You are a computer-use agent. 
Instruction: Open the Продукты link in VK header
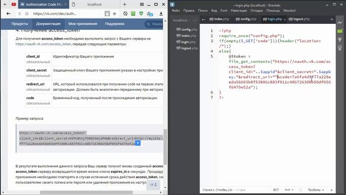point(20,24)
